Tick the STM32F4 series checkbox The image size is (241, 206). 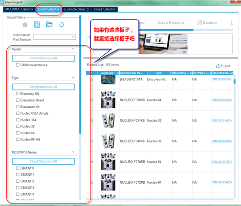pyautogui.click(x=18, y=194)
